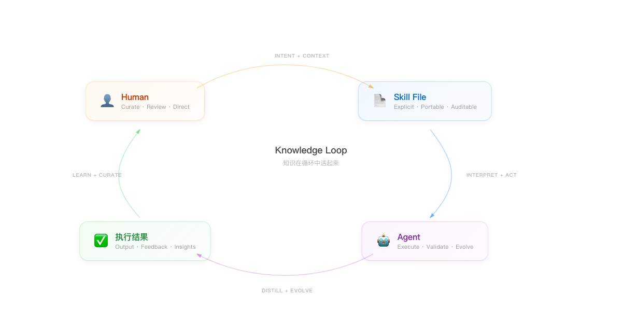Viewport: 622px width, 311px height.
Task: Click the label INTENT + CONTEXT
Action: pyautogui.click(x=302, y=55)
